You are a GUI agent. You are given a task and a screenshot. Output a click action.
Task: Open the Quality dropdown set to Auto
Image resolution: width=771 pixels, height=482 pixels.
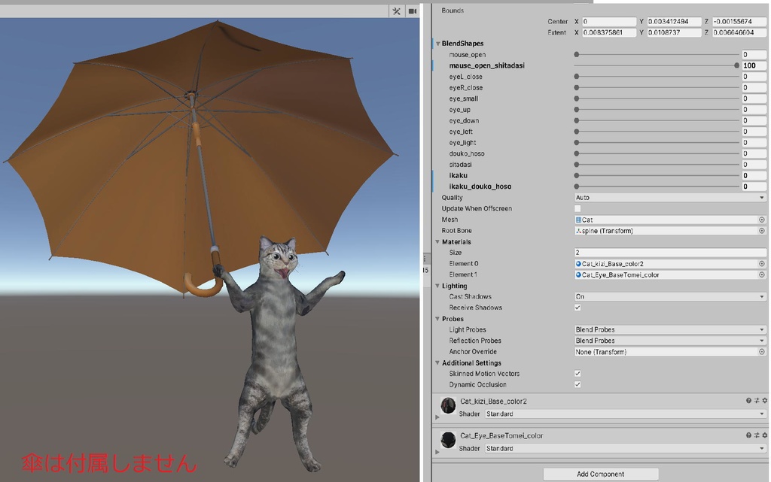coord(669,197)
